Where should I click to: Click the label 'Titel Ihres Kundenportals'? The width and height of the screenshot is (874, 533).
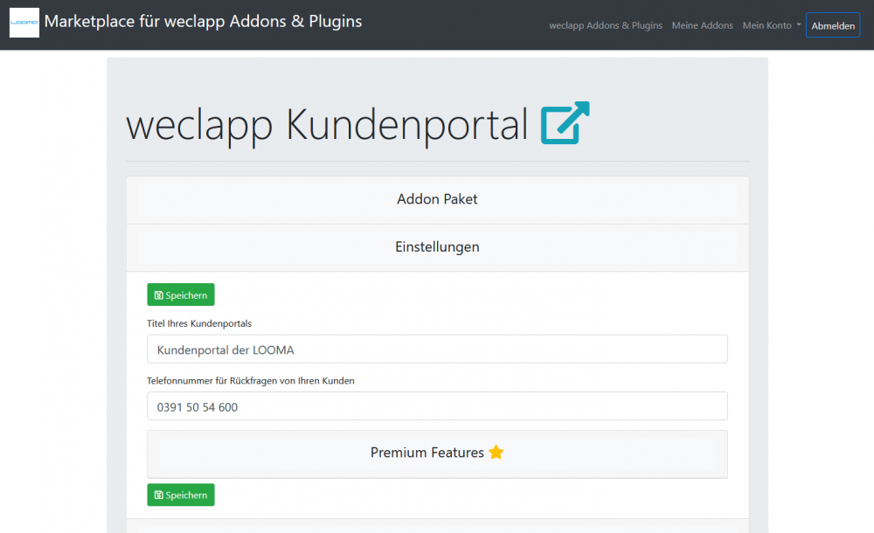coord(199,323)
